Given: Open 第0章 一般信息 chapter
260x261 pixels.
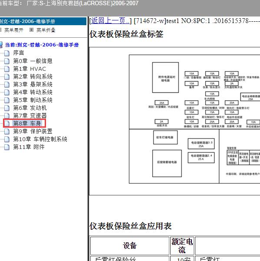Looking at the screenshot, I should [x=33, y=61].
